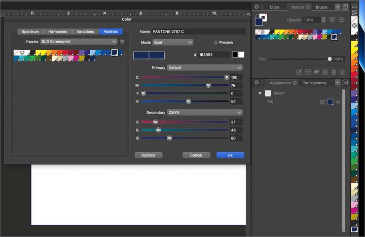Click the Y value field showing 0

236,93
